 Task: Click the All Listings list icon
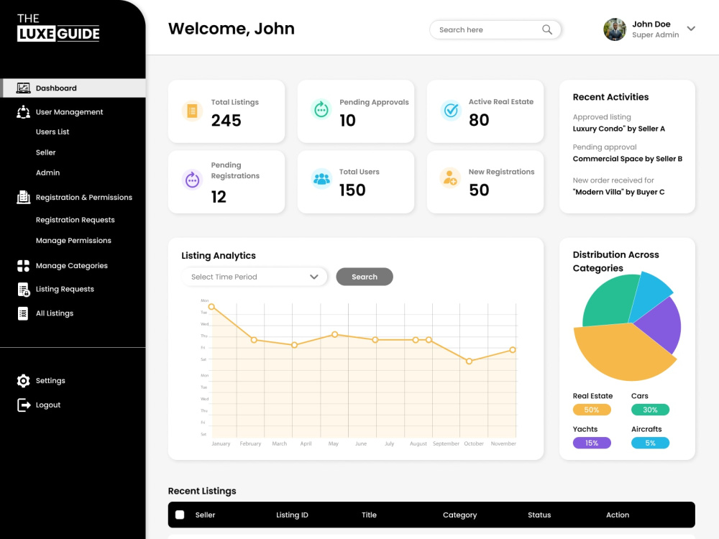(23, 313)
